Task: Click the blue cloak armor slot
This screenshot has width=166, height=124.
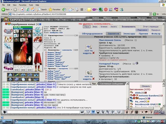Action: click(x=8, y=58)
